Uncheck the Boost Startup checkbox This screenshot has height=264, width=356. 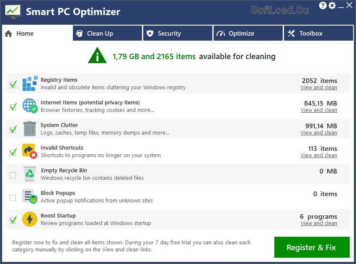click(13, 220)
